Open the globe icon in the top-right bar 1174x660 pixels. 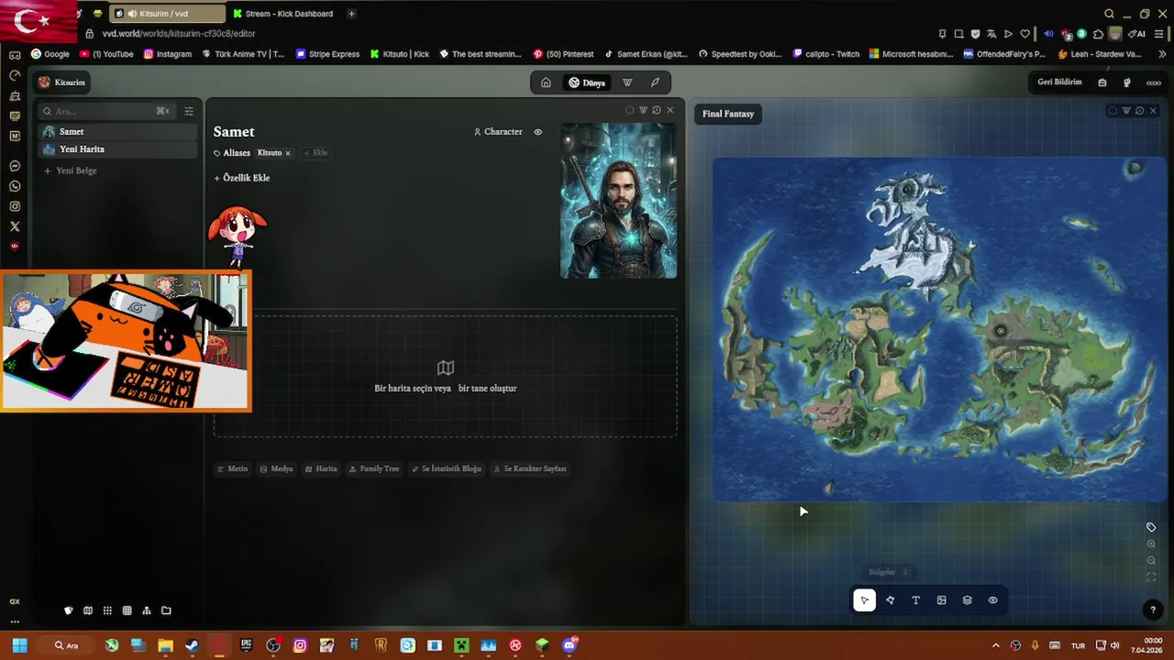[1127, 82]
